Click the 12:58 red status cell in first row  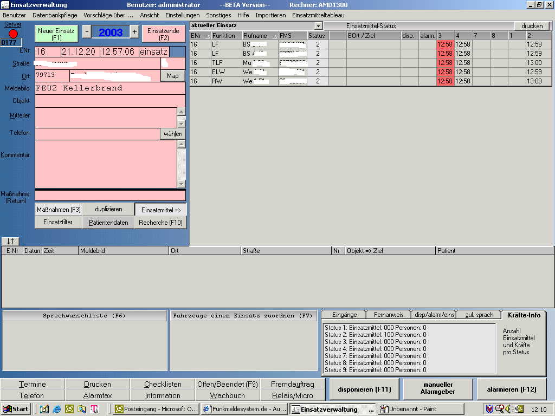[x=445, y=44]
